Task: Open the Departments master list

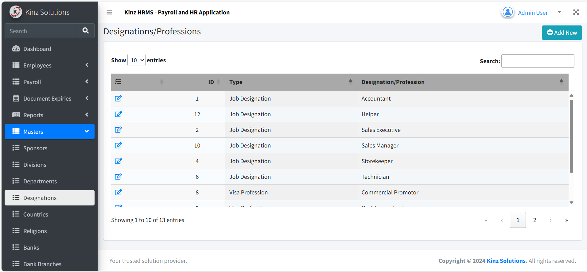Action: click(x=49, y=181)
